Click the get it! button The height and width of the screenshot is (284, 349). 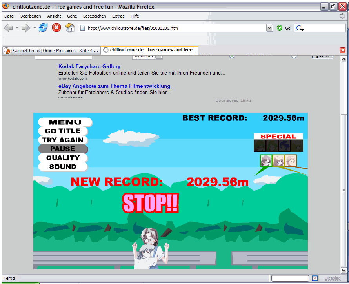point(322,56)
